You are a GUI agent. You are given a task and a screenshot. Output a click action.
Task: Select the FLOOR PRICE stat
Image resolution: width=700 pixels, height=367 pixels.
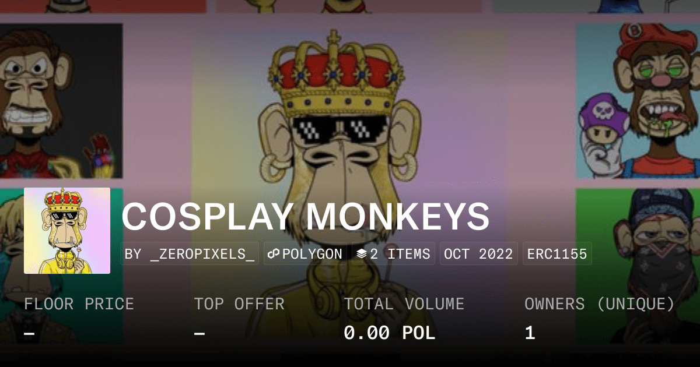coord(79,318)
